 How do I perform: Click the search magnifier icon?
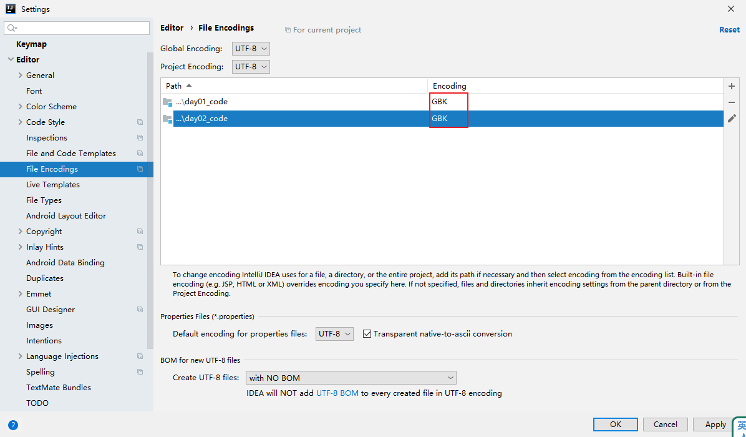[x=12, y=28]
